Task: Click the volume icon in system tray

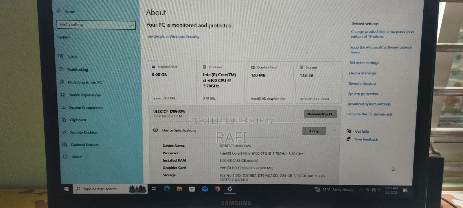Action: (379, 190)
